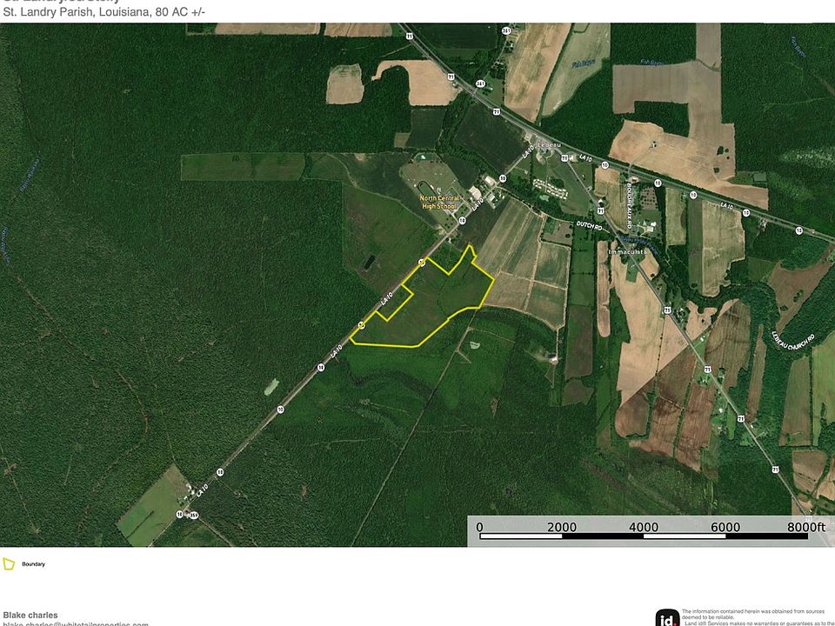Click the 361 marker at top edge

[506, 31]
